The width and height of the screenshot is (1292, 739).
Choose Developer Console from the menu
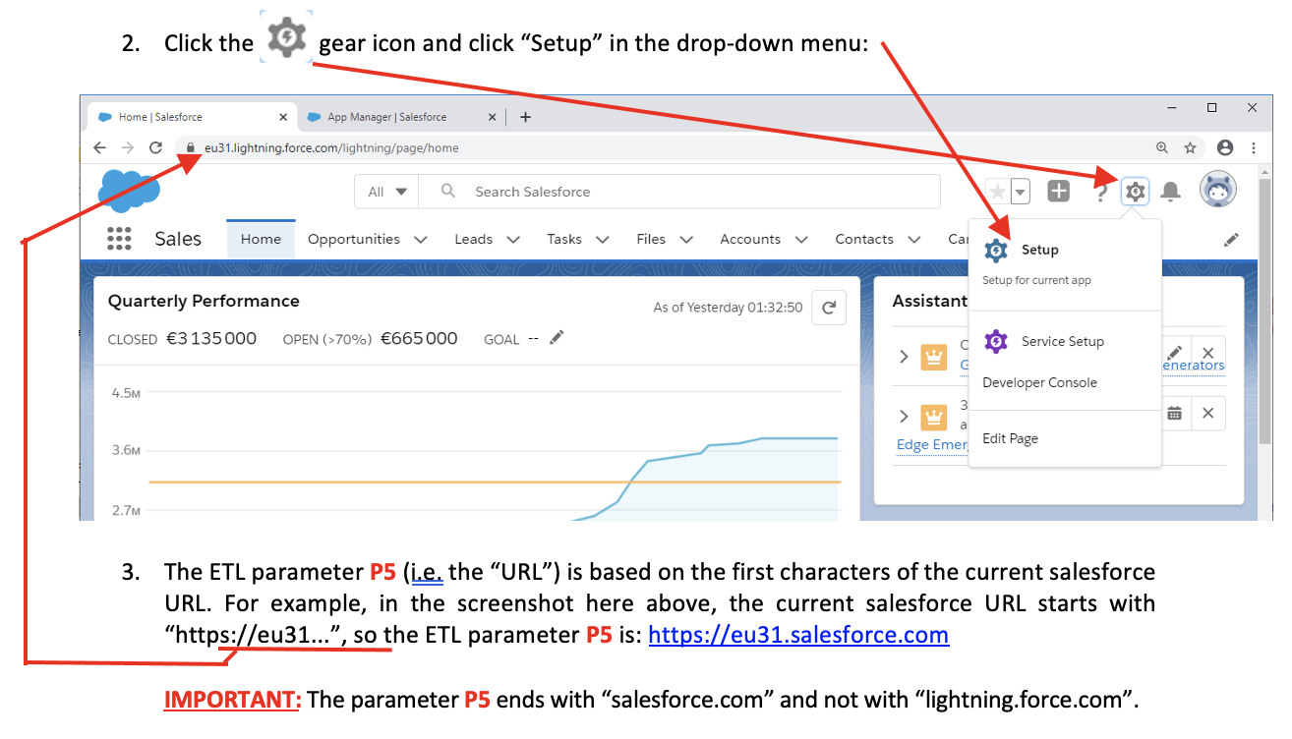pyautogui.click(x=1039, y=382)
